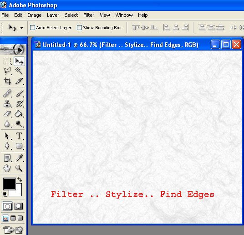Image resolution: width=244 pixels, height=235 pixels.
Task: Select the Magic Wand tool
Action: click(x=19, y=71)
